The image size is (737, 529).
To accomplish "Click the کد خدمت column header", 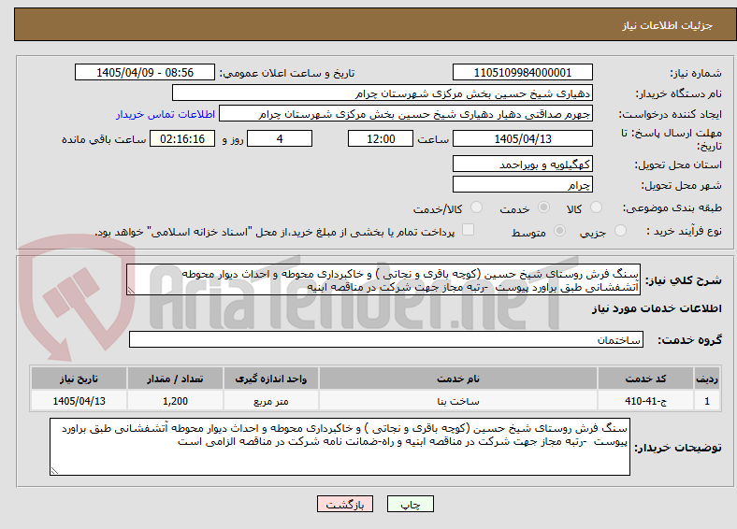I will [646, 379].
